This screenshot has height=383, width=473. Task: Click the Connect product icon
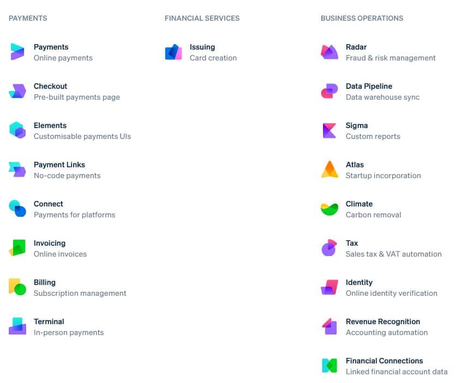(x=17, y=209)
